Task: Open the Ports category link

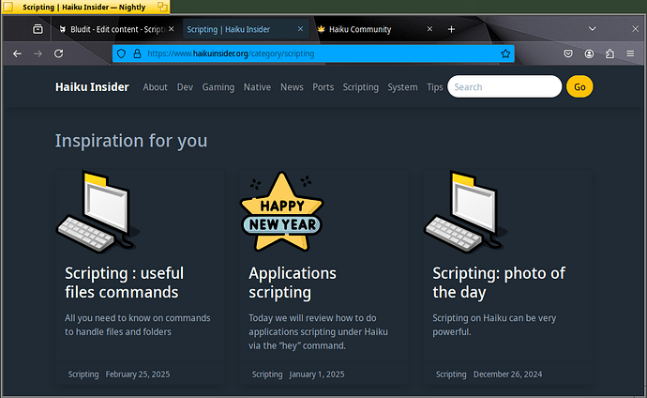Action: pos(323,87)
